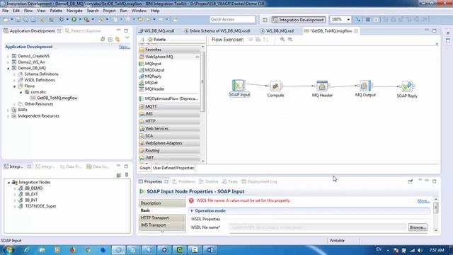Expand the BARs folder
453x255 pixels.
8,110
